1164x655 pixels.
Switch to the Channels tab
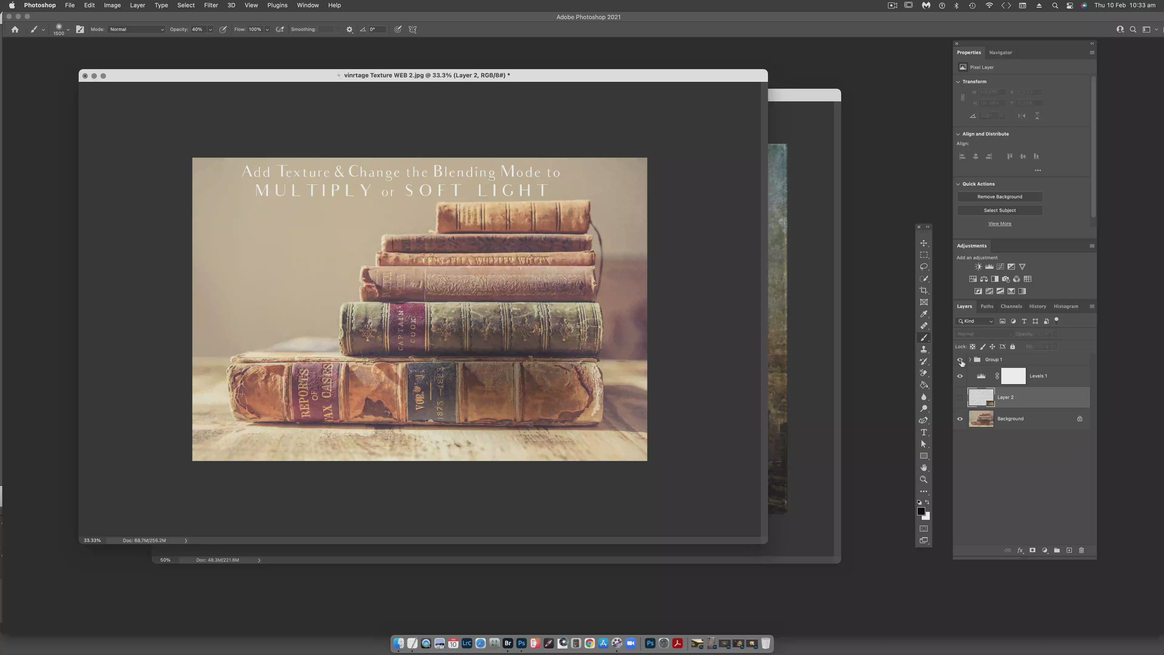[1011, 307]
